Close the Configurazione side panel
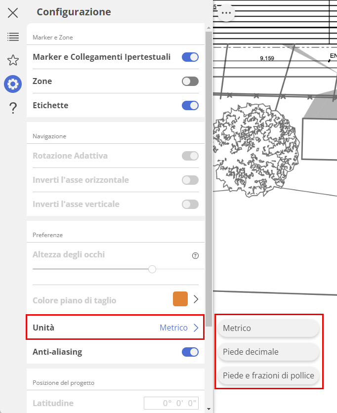 pos(13,13)
